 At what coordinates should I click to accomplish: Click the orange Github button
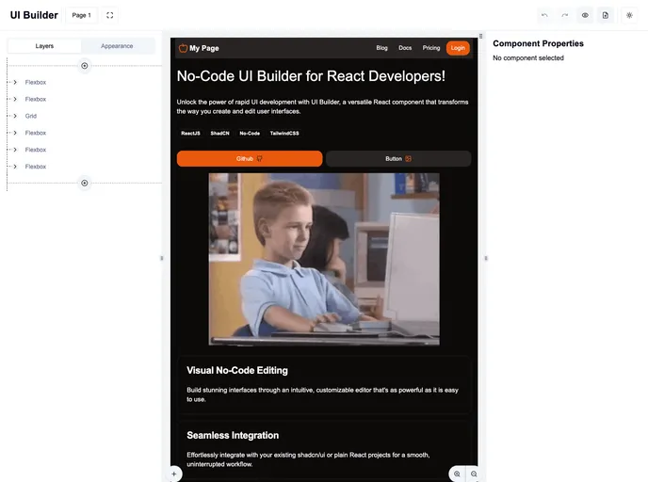250,159
